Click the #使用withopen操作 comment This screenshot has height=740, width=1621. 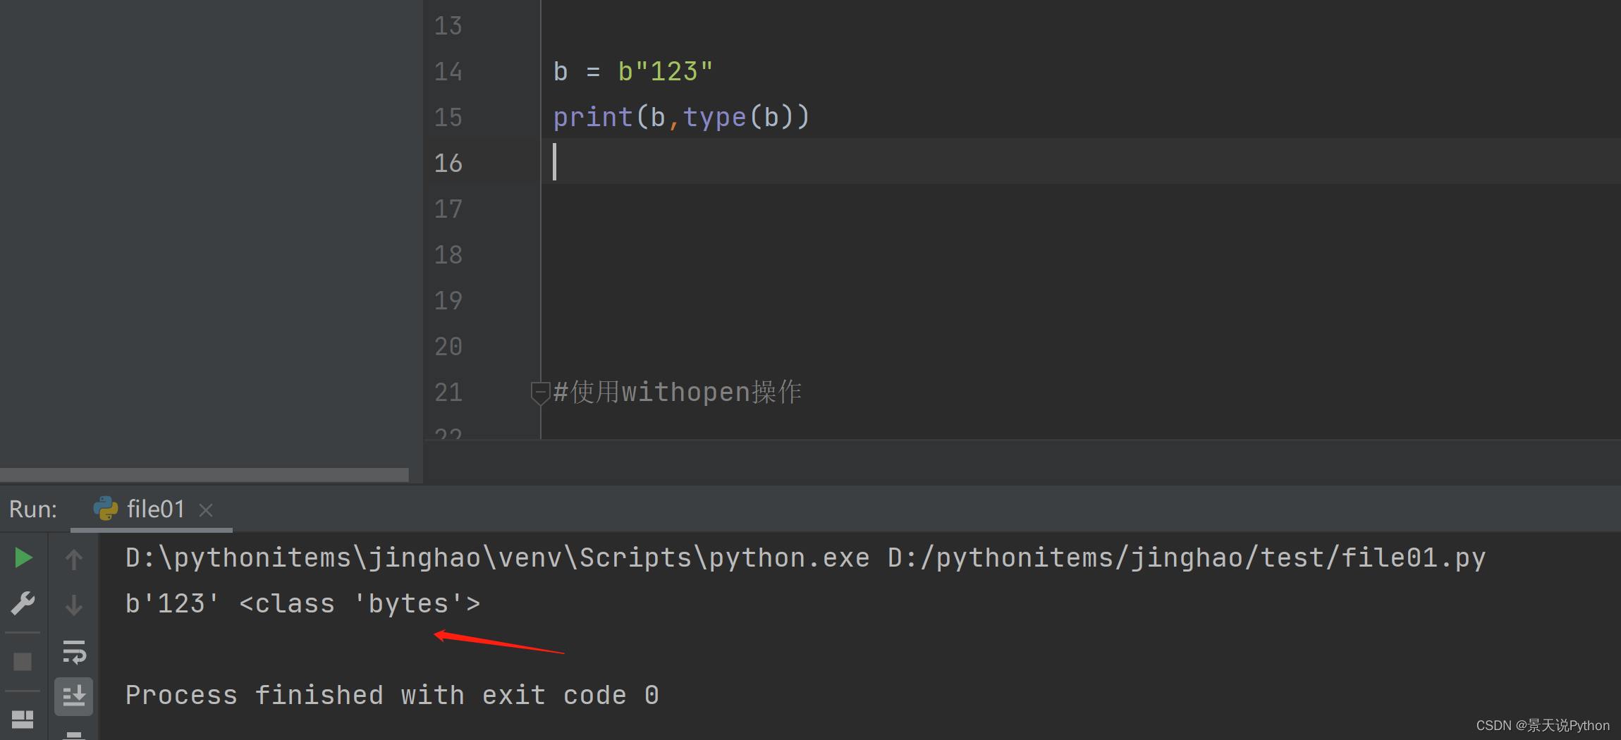(x=678, y=393)
